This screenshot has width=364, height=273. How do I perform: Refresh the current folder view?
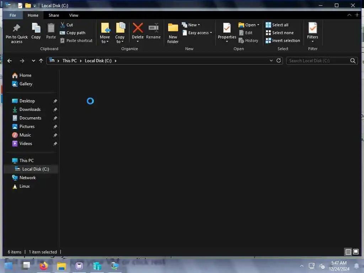pyautogui.click(x=279, y=60)
